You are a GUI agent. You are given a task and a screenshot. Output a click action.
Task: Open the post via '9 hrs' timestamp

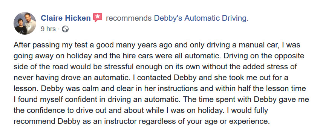pyautogui.click(x=48, y=29)
